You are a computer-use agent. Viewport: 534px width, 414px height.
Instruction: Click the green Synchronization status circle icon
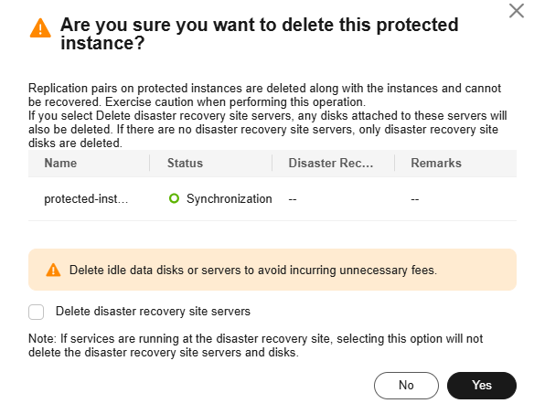pyautogui.click(x=174, y=198)
